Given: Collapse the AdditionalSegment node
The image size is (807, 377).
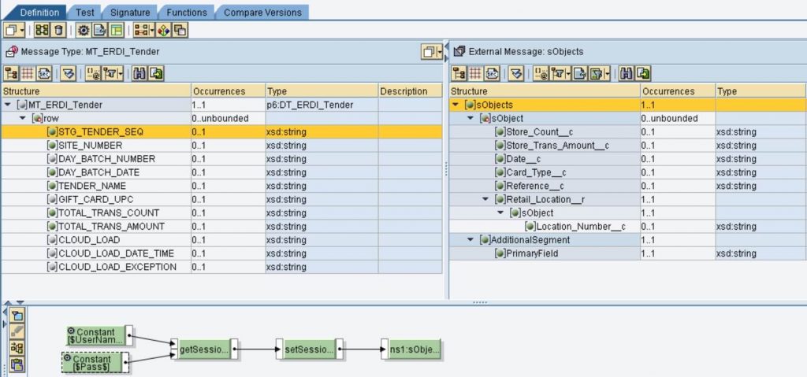Looking at the screenshot, I should point(470,240).
